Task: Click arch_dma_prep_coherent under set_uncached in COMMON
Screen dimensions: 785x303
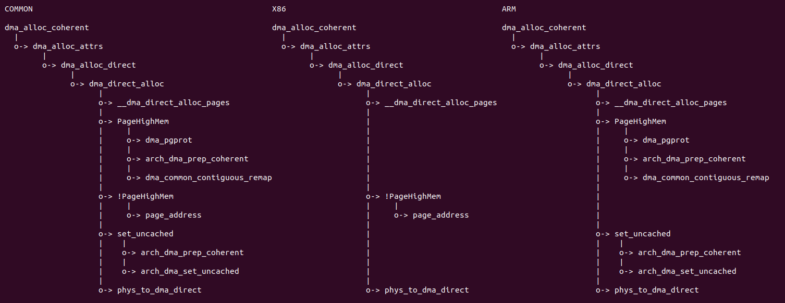Action: pyautogui.click(x=192, y=253)
